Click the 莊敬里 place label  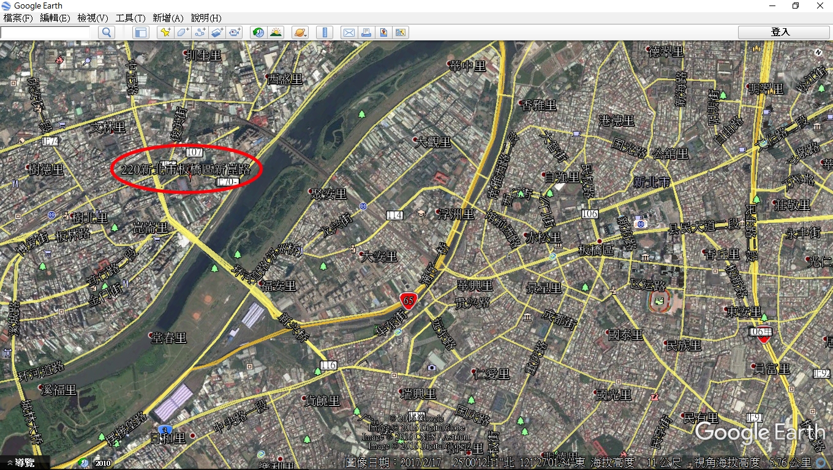[791, 204]
